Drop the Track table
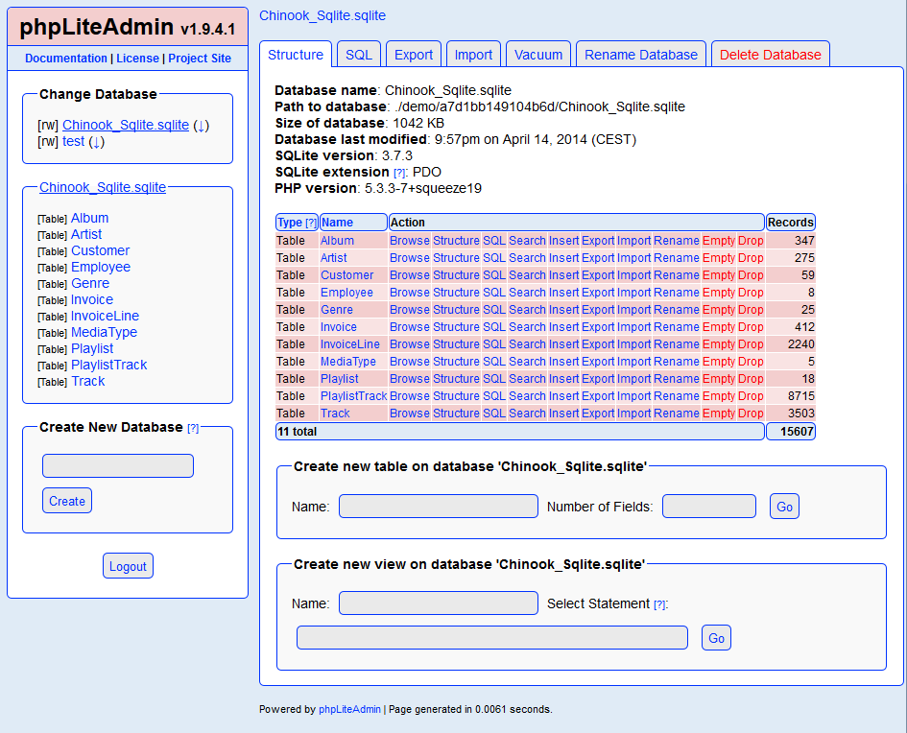907x733 pixels. coord(751,414)
